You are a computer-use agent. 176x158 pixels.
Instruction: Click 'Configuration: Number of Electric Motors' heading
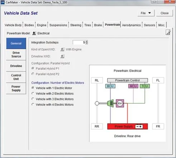pyautogui.click(x=58, y=83)
